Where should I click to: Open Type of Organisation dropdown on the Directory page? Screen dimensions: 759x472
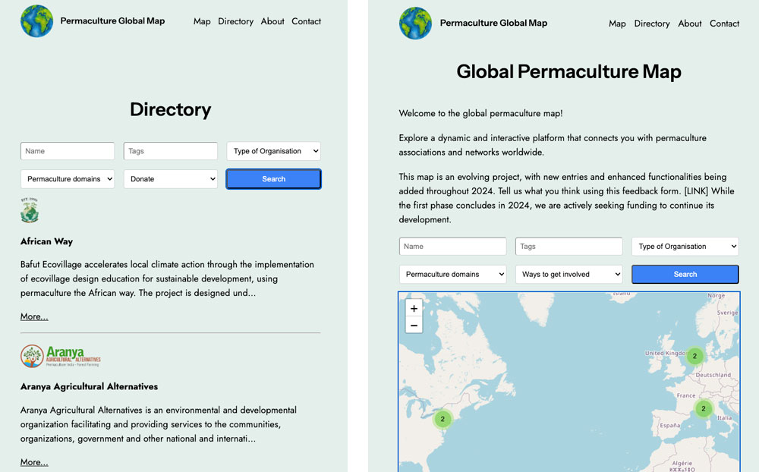tap(273, 151)
